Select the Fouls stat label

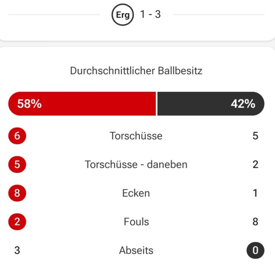pos(136,222)
